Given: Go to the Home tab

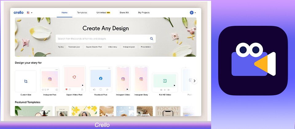Looking at the screenshot, I should [x=65, y=13].
